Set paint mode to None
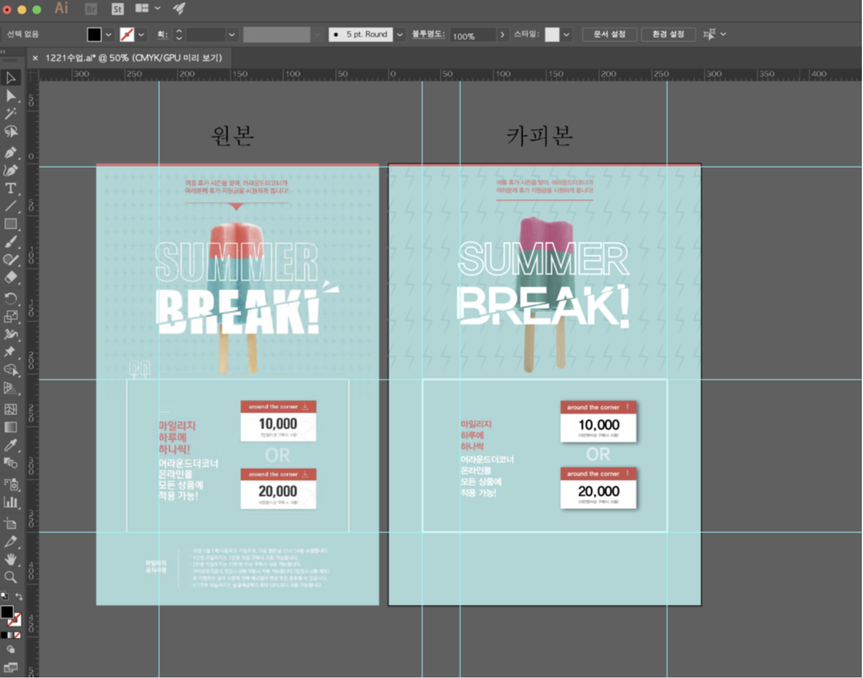Screen dimensions: 863x678 tap(17, 635)
